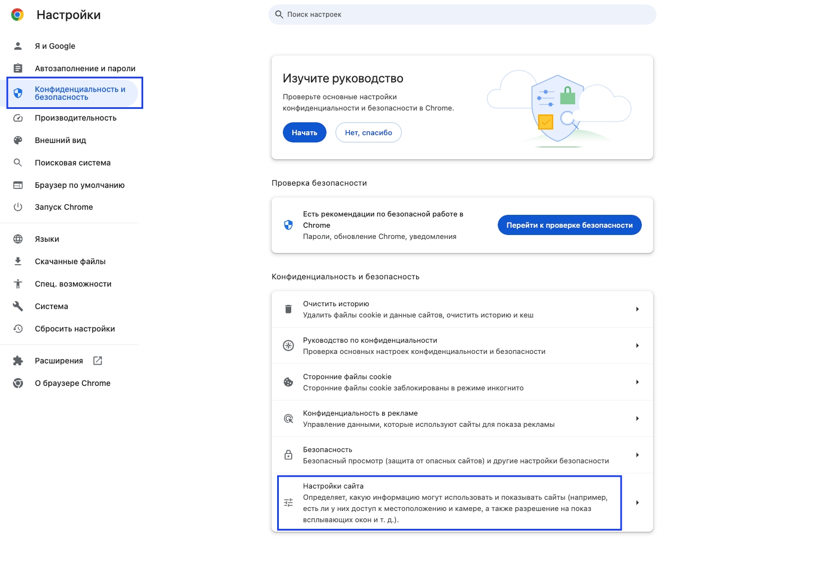The image size is (822, 580).
Task: Expand the Конфиденциальность в рекламе arrow
Action: (637, 418)
